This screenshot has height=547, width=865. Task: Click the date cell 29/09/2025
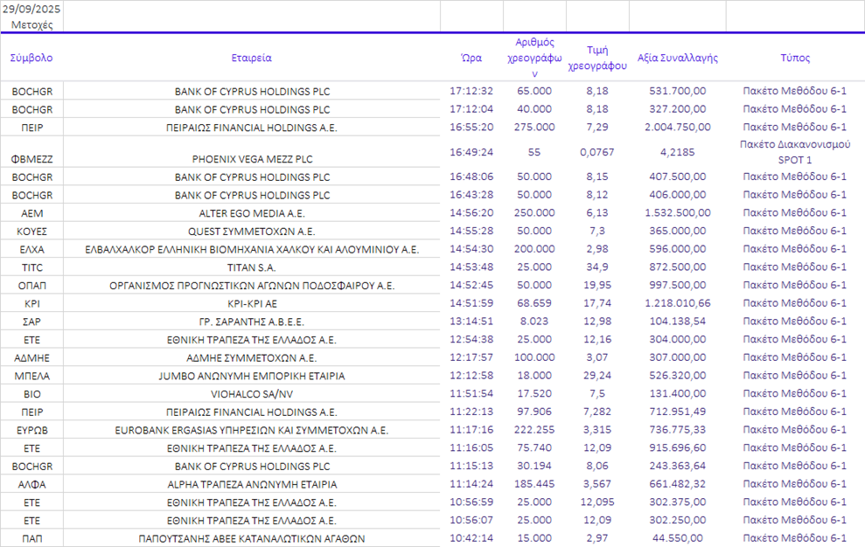[x=31, y=8]
